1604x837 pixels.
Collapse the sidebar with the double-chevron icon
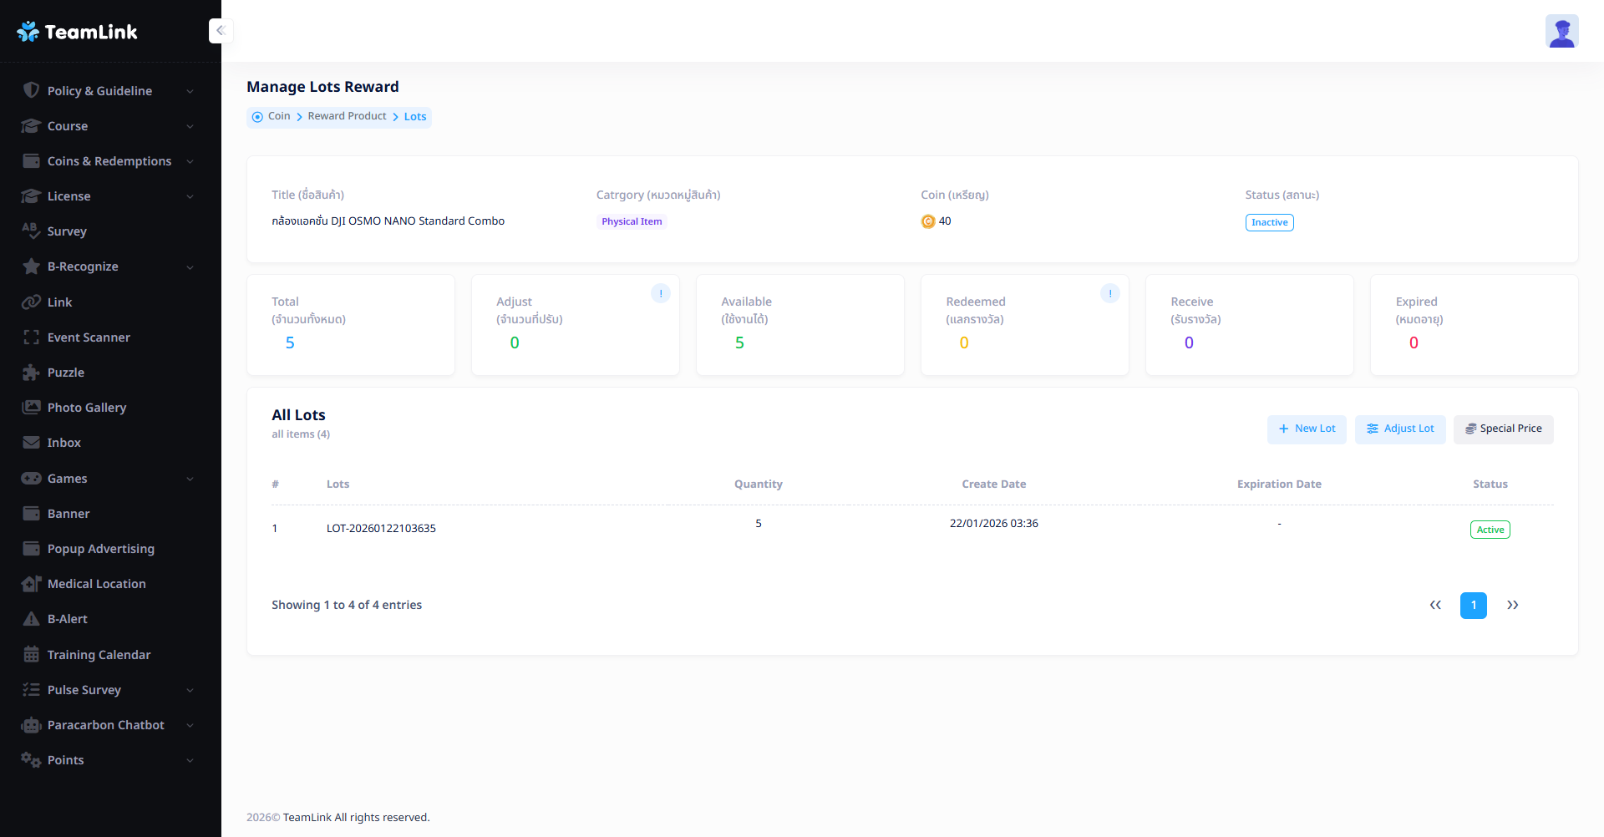(x=221, y=31)
